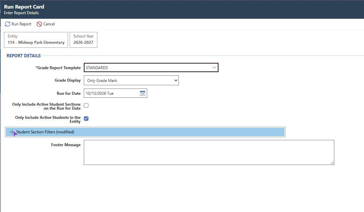Click the Footer Message resize handle
The image size is (364, 212).
click(x=332, y=163)
